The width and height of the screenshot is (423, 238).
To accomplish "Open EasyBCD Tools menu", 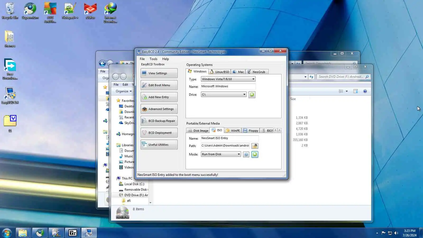I will (153, 59).
